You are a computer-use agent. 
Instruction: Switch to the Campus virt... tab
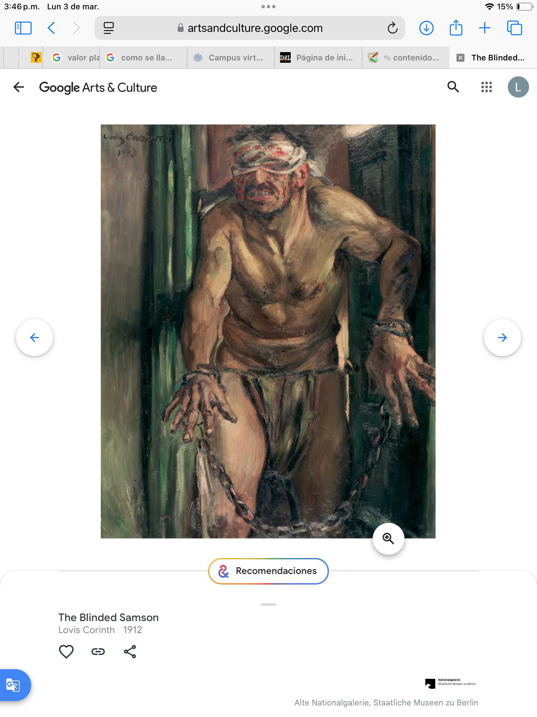231,58
